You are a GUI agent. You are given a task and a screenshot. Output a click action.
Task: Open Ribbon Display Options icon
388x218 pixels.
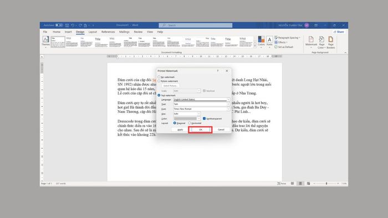point(316,25)
